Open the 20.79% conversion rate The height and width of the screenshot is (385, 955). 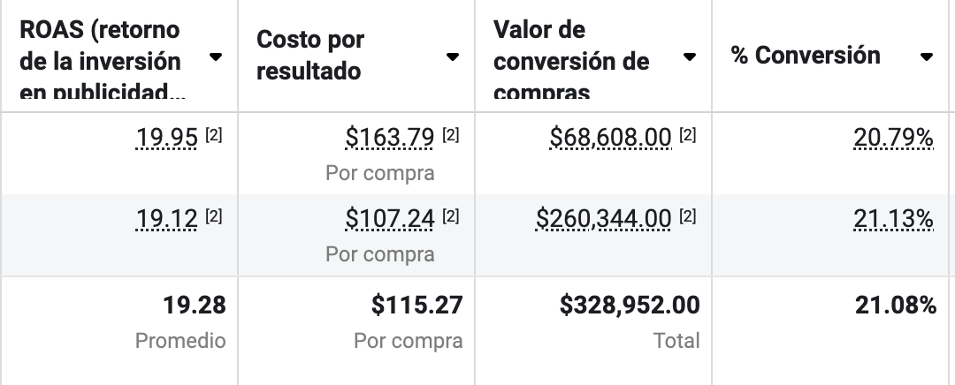[x=893, y=138]
